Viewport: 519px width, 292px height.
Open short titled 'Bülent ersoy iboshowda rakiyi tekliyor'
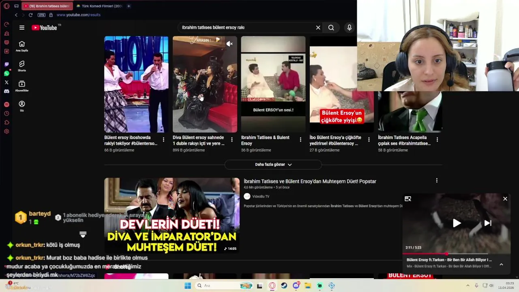pos(131,140)
